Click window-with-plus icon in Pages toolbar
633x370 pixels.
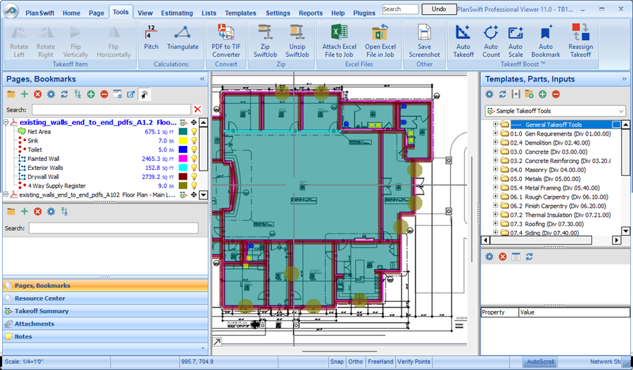117,94
